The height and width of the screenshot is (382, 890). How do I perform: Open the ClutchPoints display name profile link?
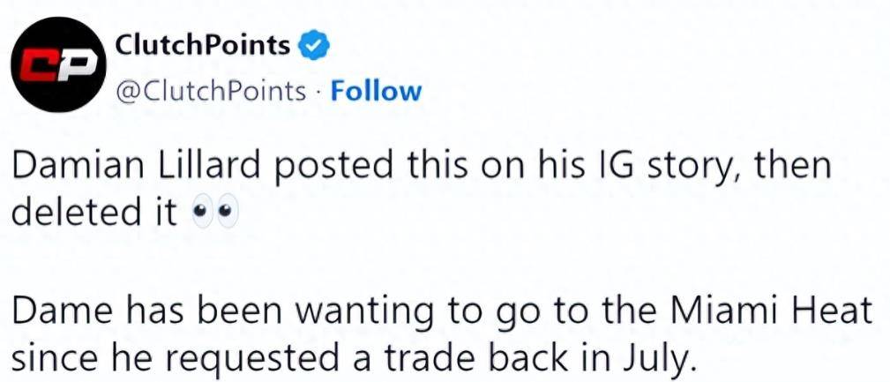tap(203, 44)
